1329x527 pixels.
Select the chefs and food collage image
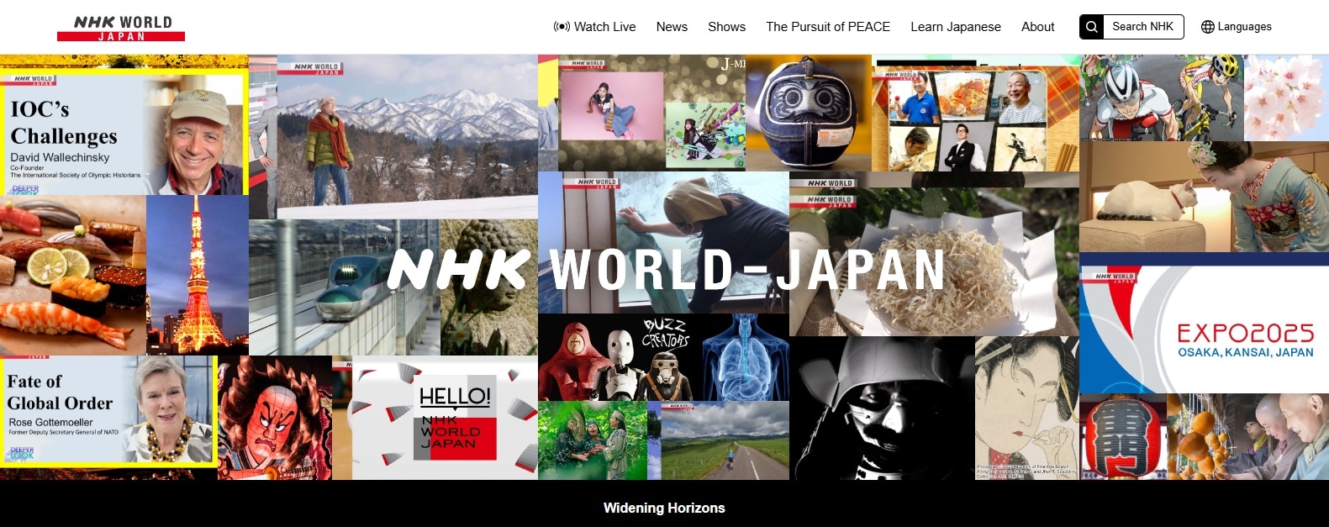975,118
